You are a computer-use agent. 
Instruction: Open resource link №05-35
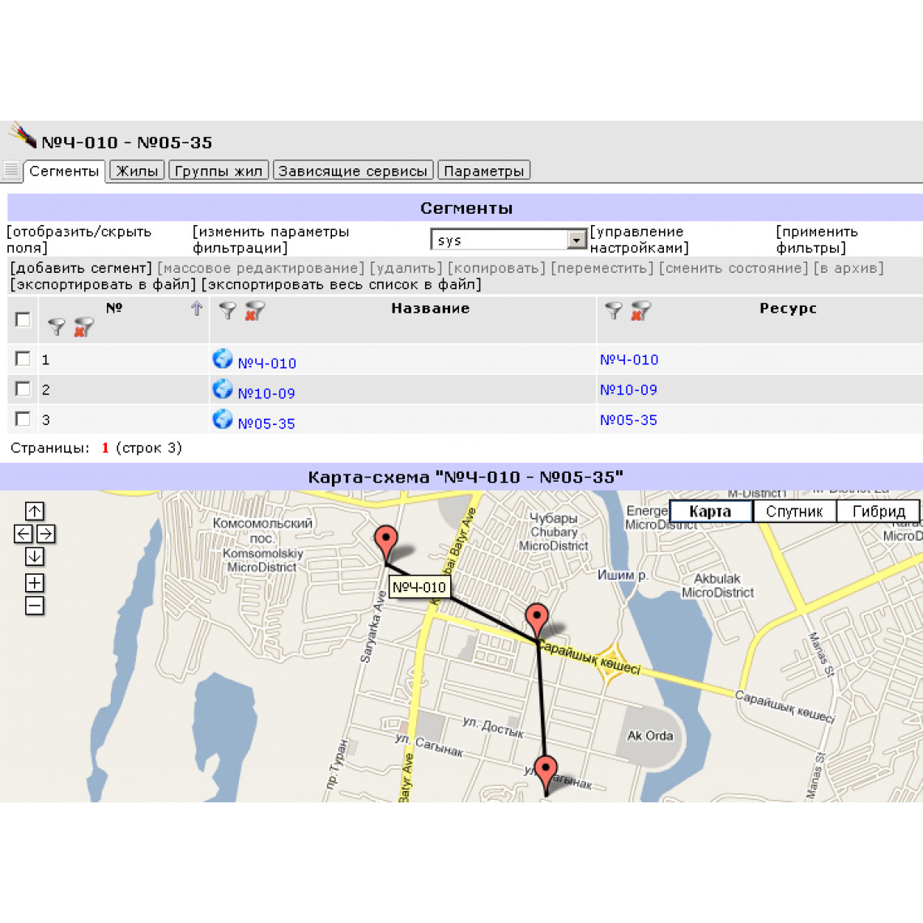point(628,419)
